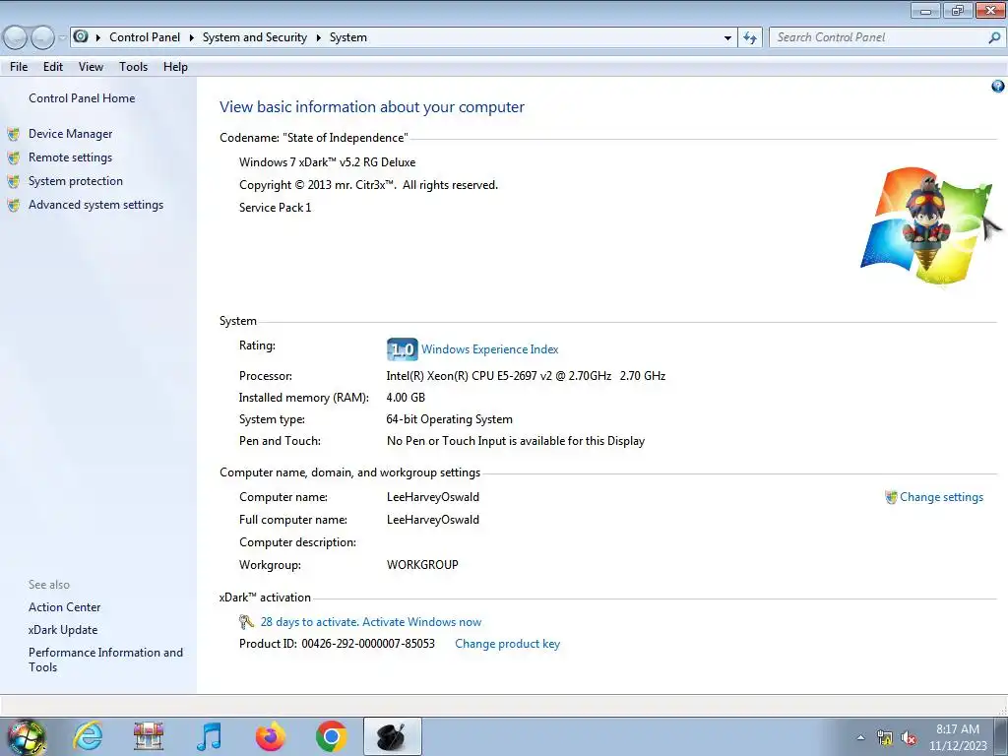The width and height of the screenshot is (1008, 756).
Task: Open the library shelf taskbar icon
Action: 149,736
